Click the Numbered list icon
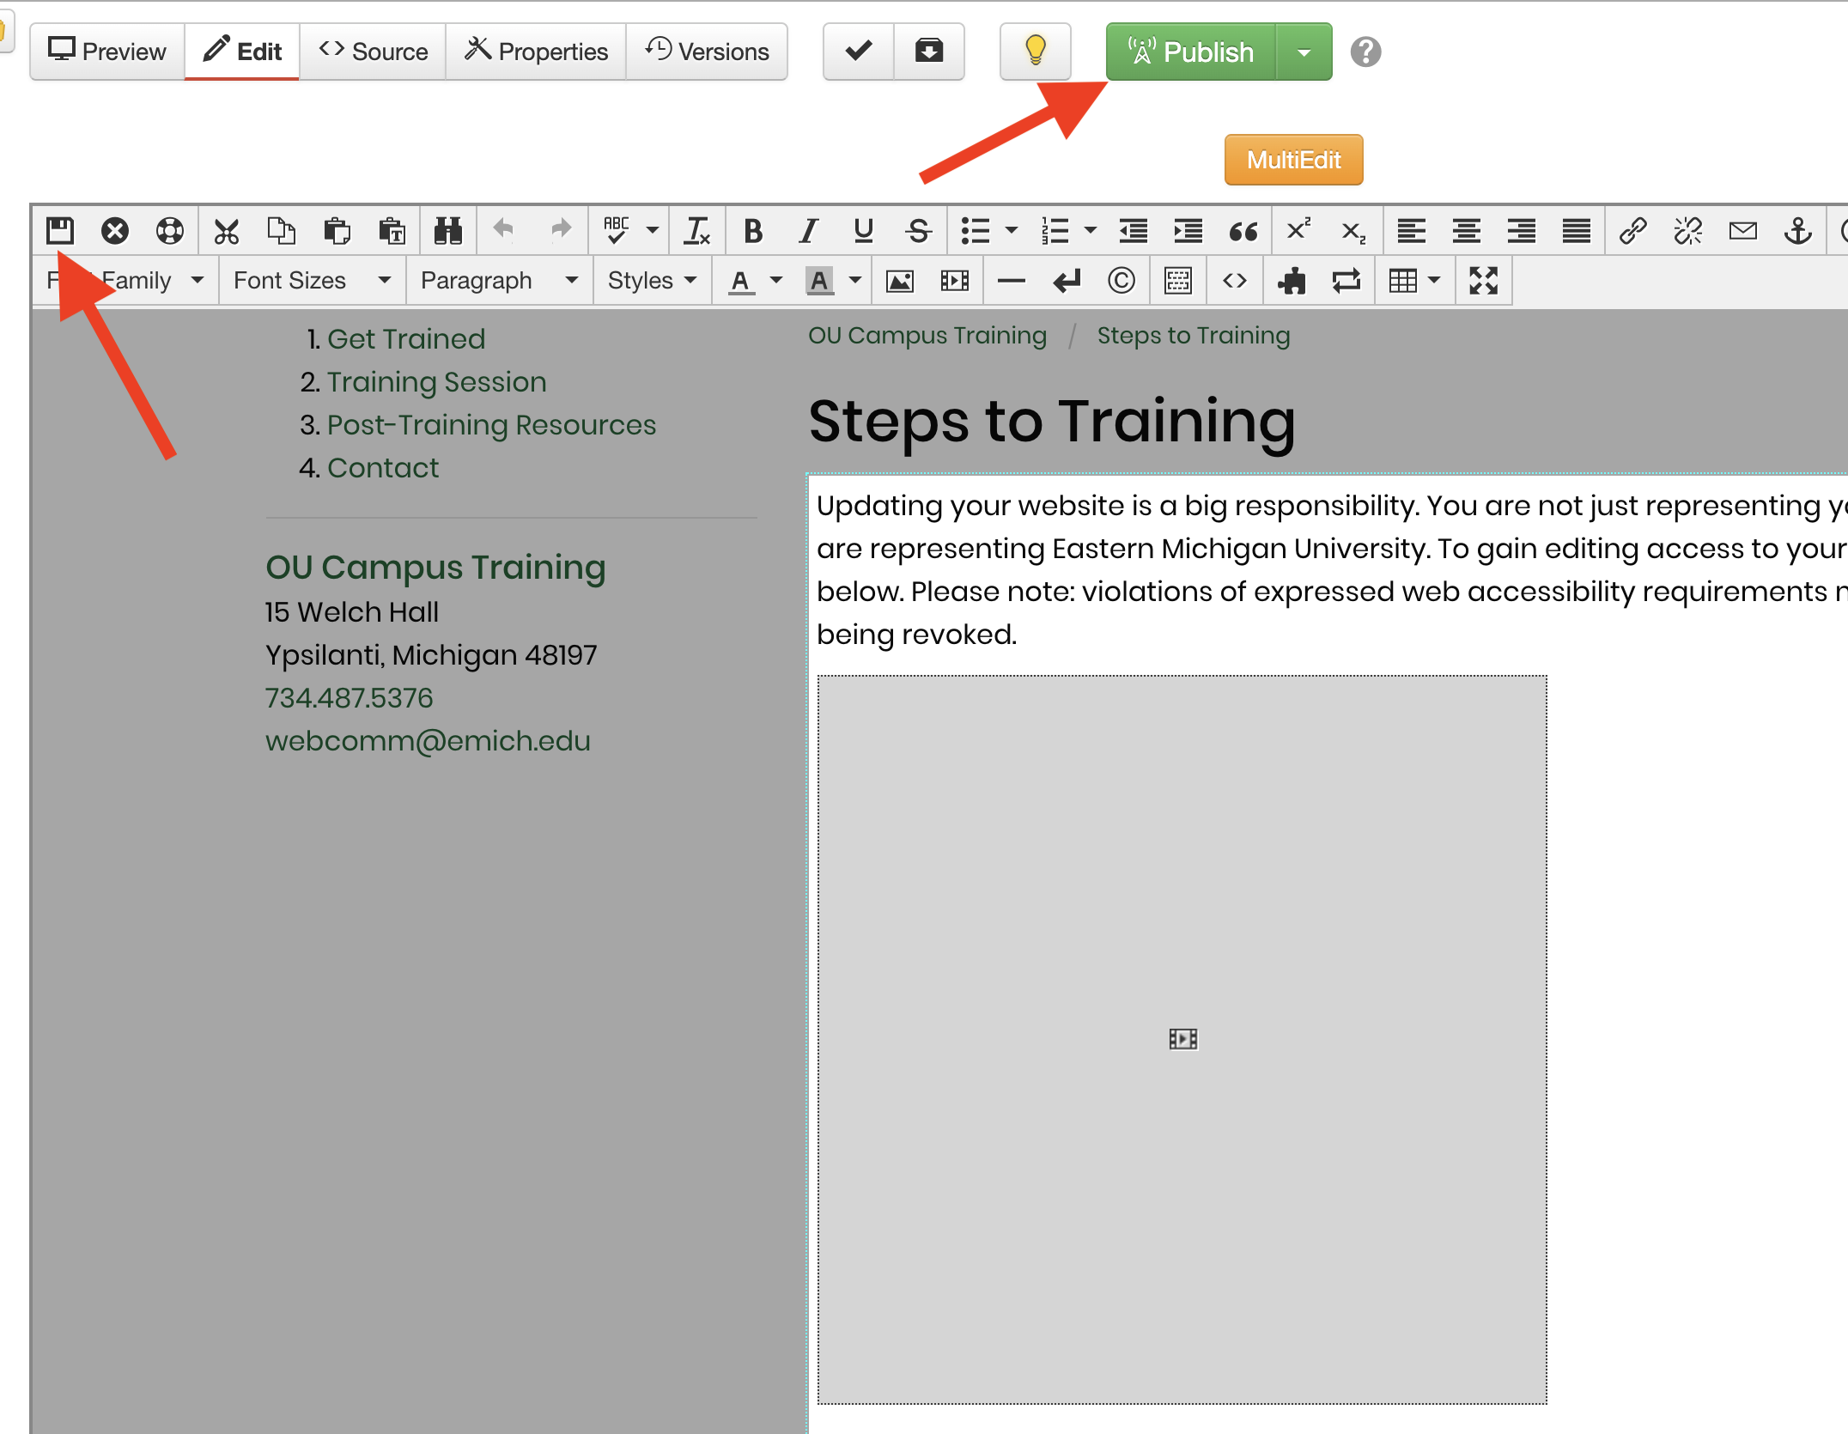1848x1434 pixels. click(1055, 230)
